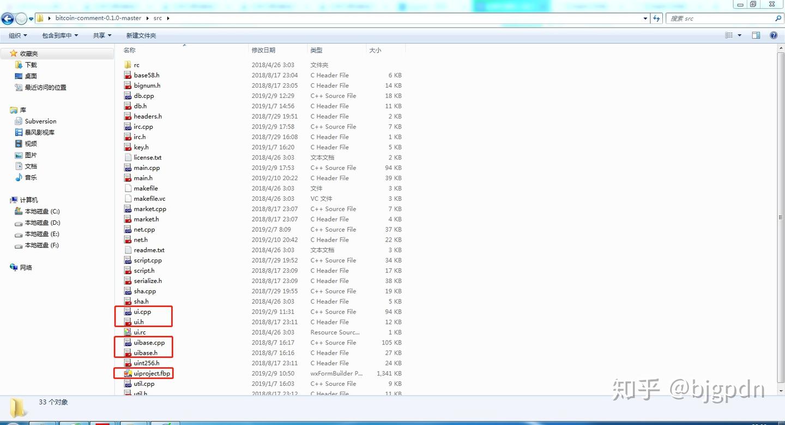Click the 计算机 computer icon
The width and height of the screenshot is (785, 425).
(14, 200)
